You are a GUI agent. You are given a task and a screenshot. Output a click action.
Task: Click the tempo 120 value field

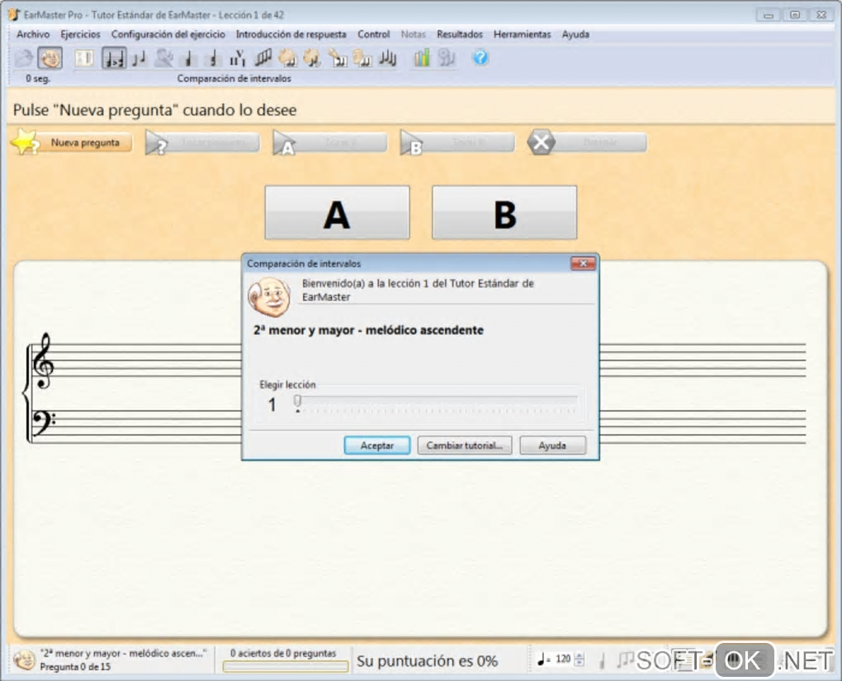(x=563, y=659)
